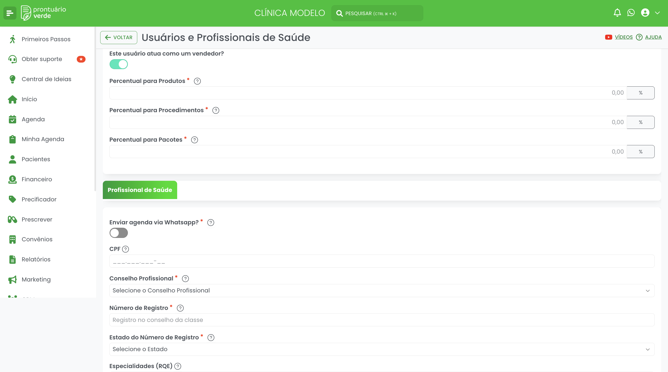Screen dimensions: 668x372
Task: Open the VÍDEOS link
Action: 624,37
